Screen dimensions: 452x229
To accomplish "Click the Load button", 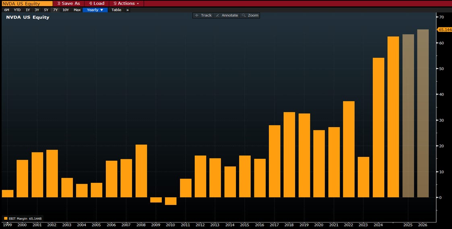I will [97, 4].
